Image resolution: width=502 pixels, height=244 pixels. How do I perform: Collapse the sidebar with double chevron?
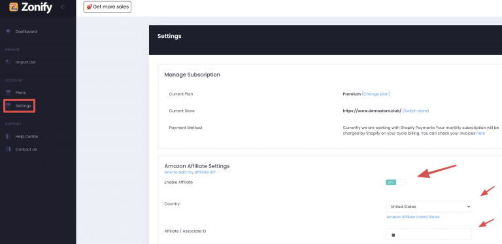[x=63, y=7]
